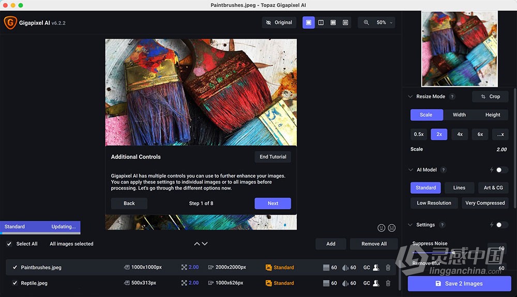This screenshot has width=517, height=297.
Task: Click the Save 2 Images button
Action: tap(459, 284)
